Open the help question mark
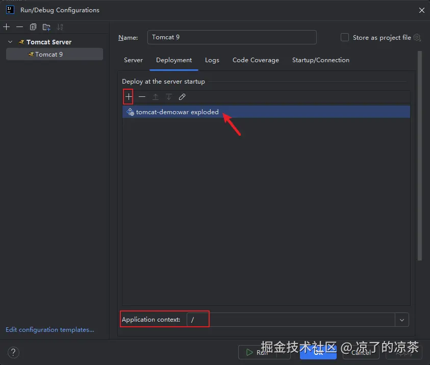Viewport: 430px width, 365px height. [x=13, y=352]
